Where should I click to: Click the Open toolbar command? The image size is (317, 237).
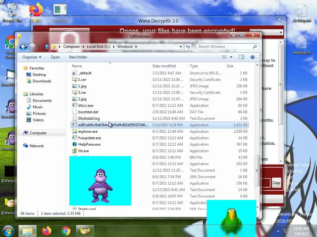pyautogui.click(x=55, y=57)
